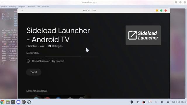
Task: Click the Menginstal... status text
Action: pyautogui.click(x=33, y=53)
